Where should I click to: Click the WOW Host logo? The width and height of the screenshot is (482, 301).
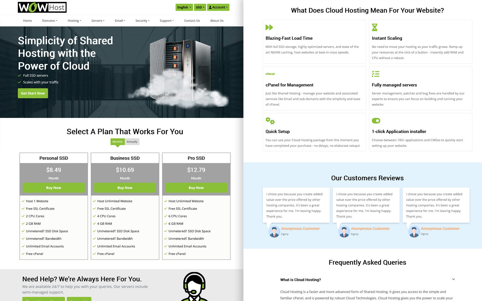(x=42, y=7)
